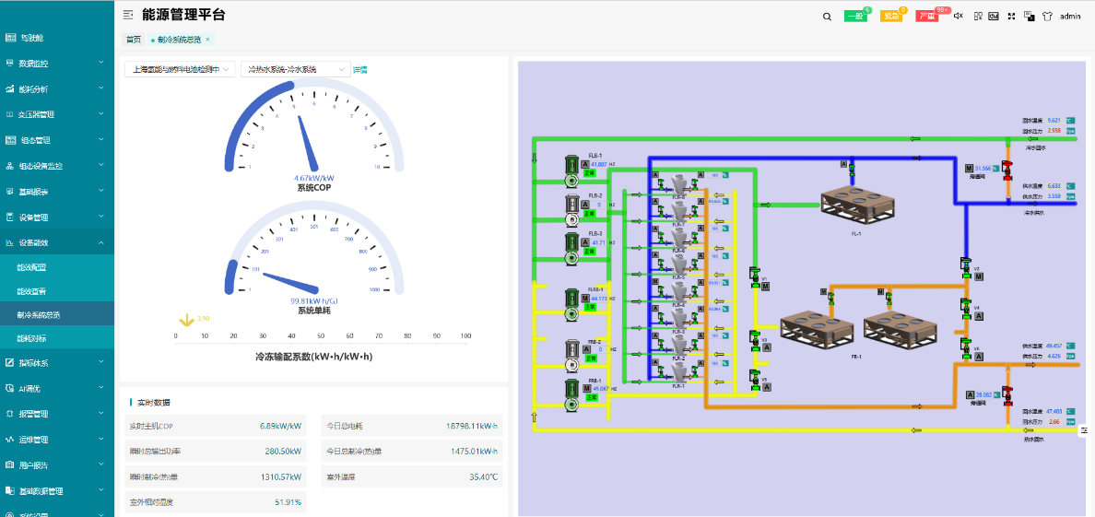Close the 制冷系统总览 tab

pyautogui.click(x=207, y=40)
